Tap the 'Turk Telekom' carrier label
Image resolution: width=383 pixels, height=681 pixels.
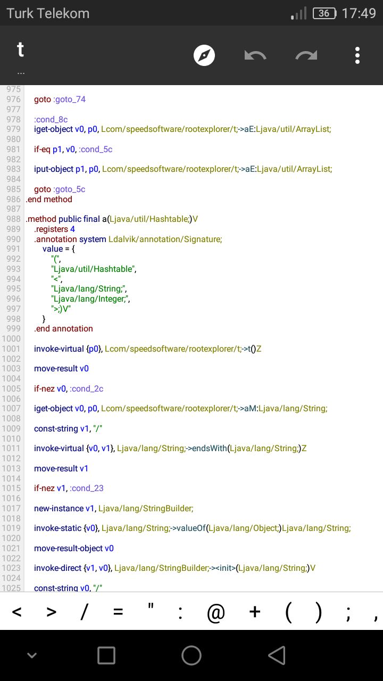click(48, 13)
